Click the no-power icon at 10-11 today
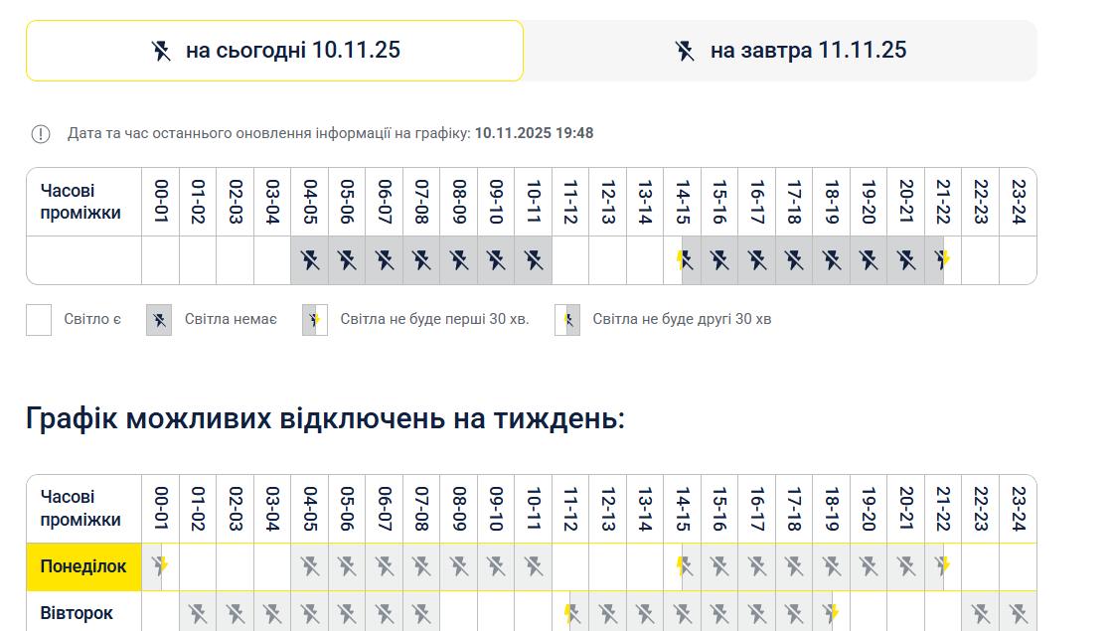Image resolution: width=1111 pixels, height=631 pixels. pyautogui.click(x=534, y=260)
